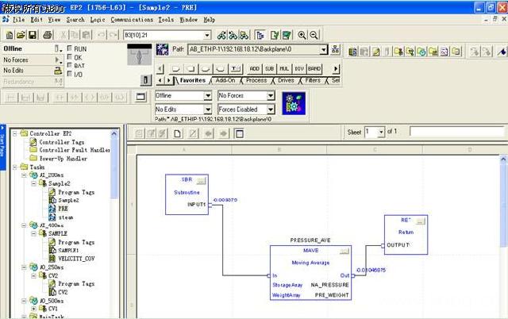Click the BAND instruction toolbar button
This screenshot has height=319, width=508.
[315, 68]
